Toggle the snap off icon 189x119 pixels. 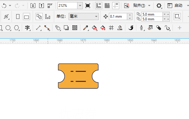(x=127, y=6)
